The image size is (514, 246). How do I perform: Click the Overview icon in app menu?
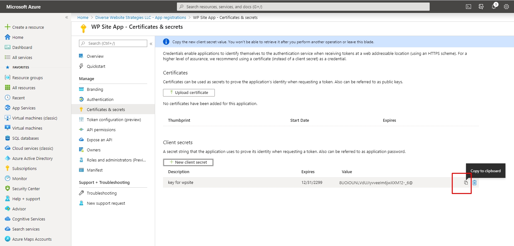[81, 56]
